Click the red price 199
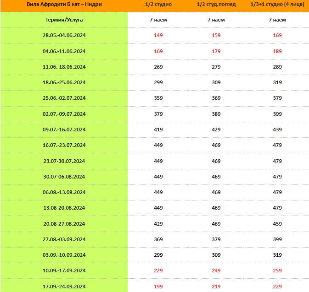Image resolution: width=309 pixels, height=292 pixels. [158, 287]
